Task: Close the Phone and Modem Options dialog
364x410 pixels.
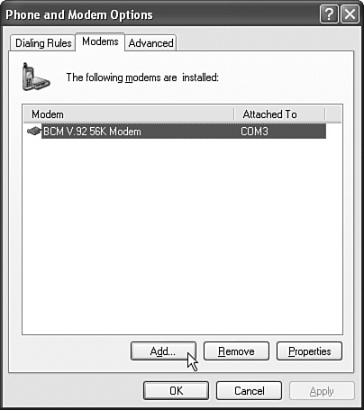Action: pos(350,14)
